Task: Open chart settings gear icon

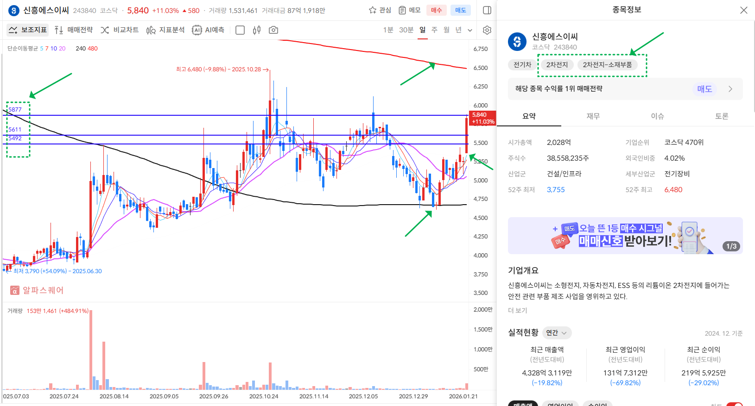Action: pyautogui.click(x=487, y=30)
